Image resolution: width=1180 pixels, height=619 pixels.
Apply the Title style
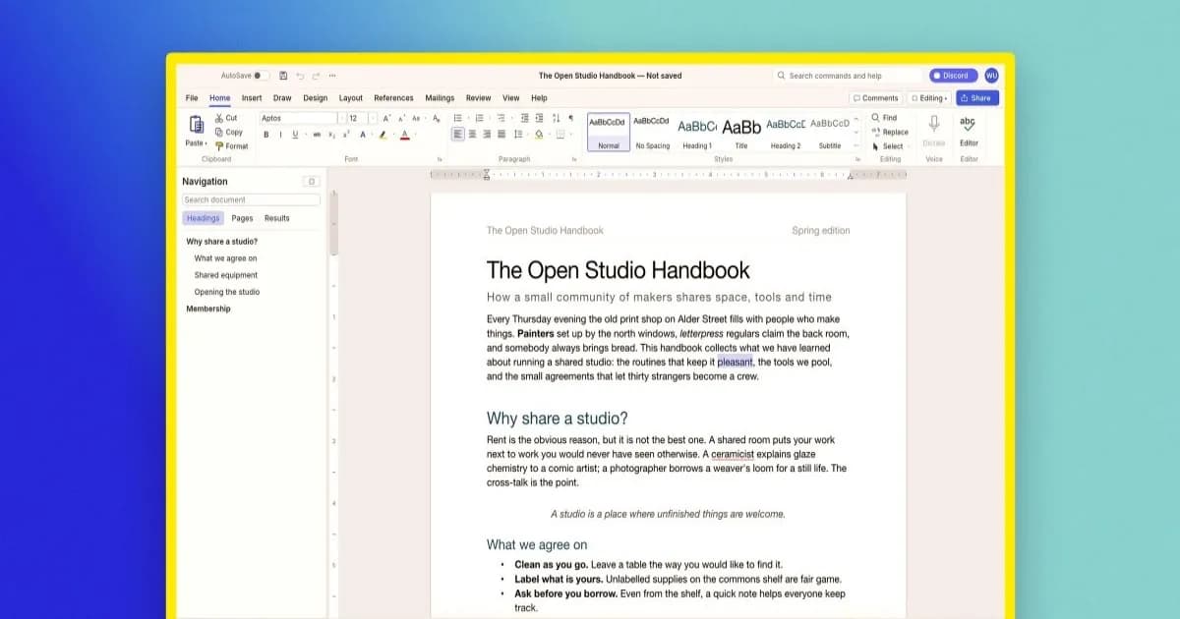741,133
